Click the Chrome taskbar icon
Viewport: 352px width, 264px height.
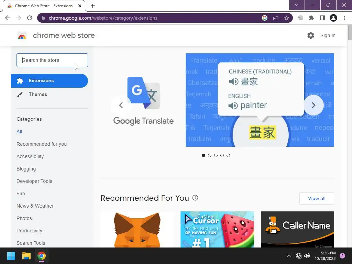tap(42, 256)
